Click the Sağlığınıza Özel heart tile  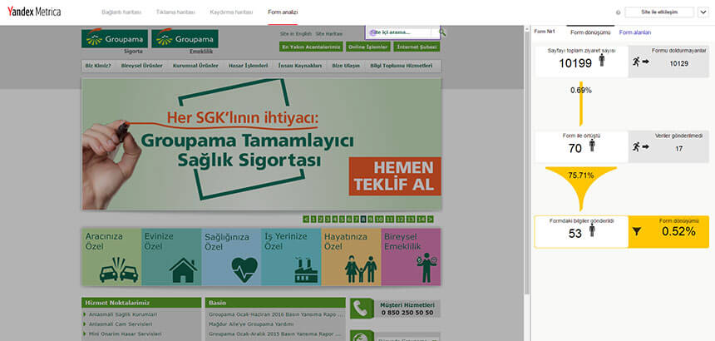point(231,257)
